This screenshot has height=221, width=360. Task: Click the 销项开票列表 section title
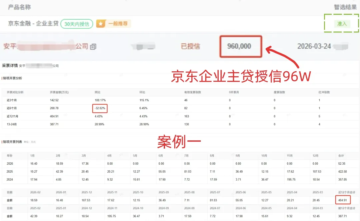point(12,142)
